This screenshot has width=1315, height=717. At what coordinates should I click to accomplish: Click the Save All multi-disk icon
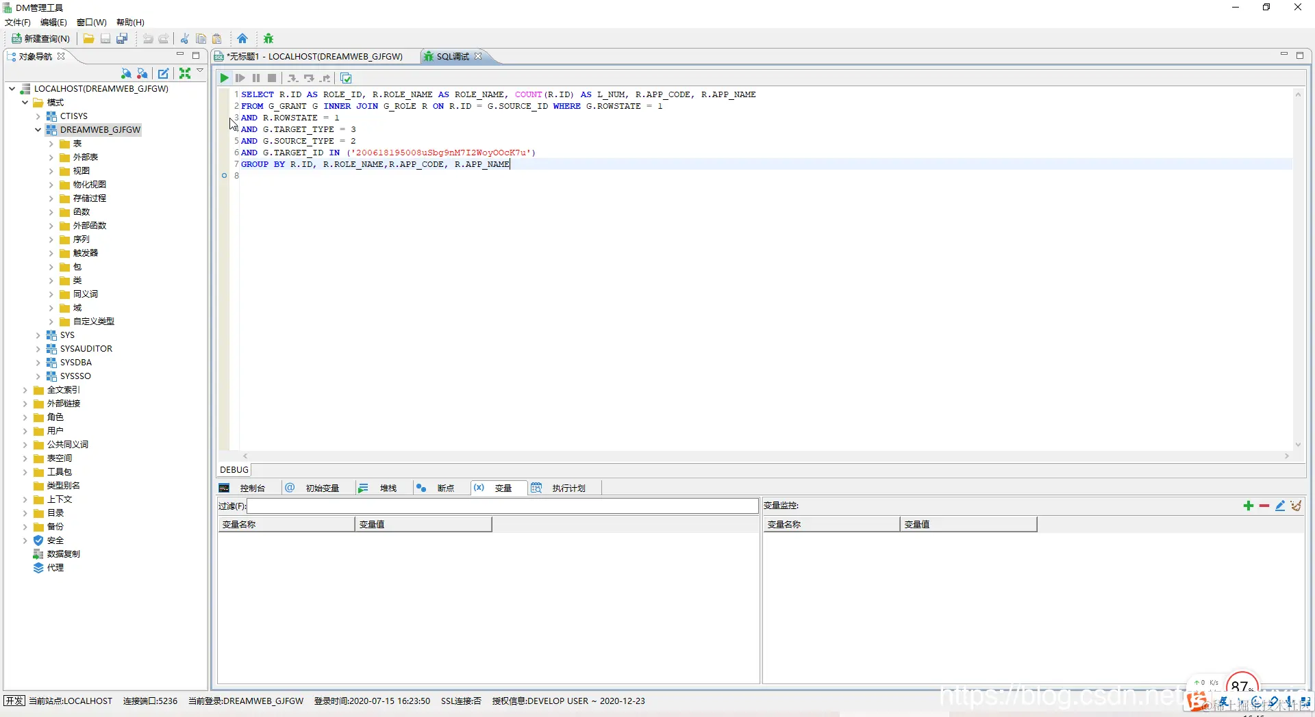pos(123,38)
